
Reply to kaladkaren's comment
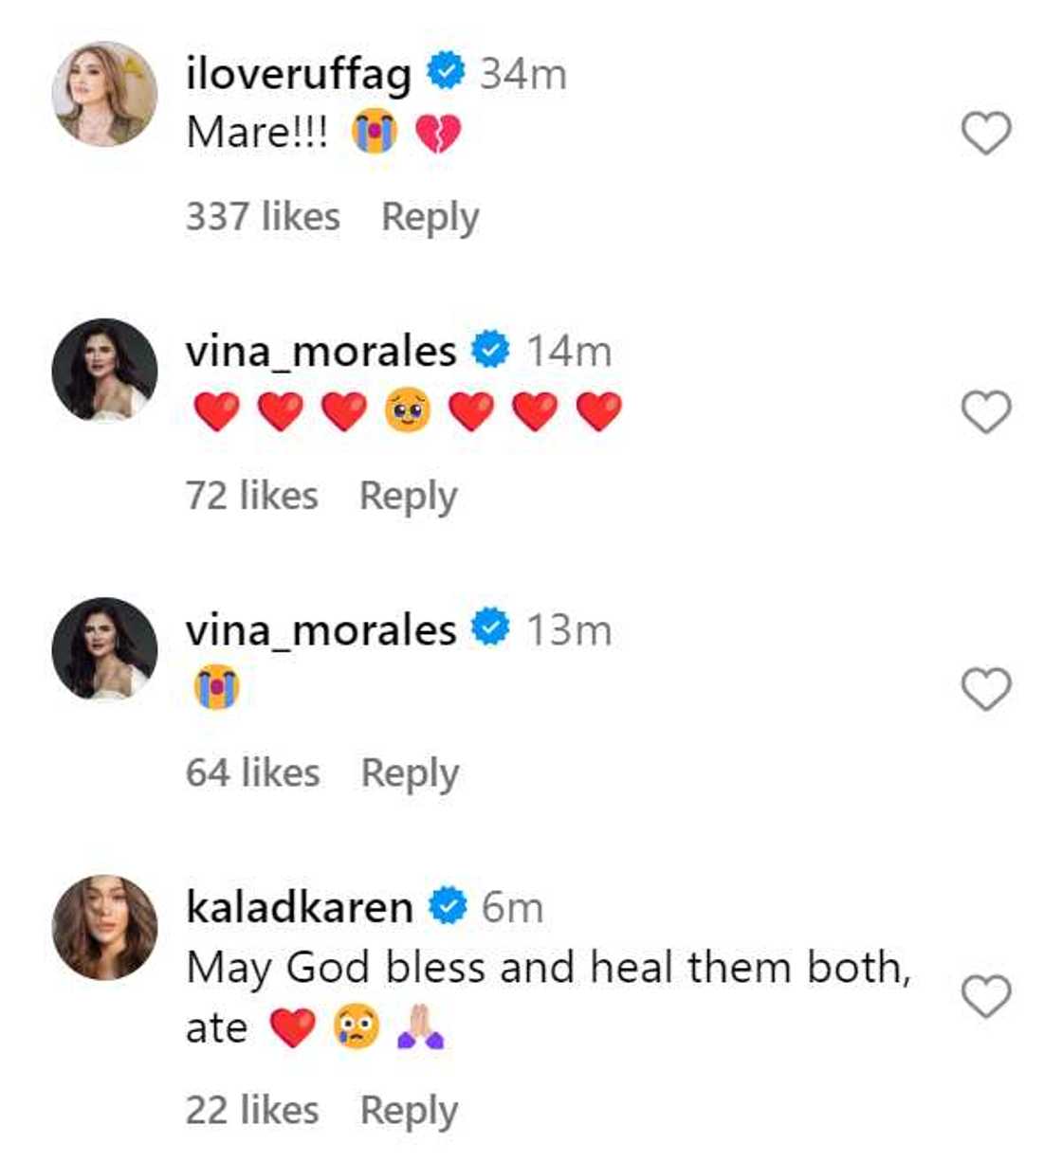point(409,1110)
